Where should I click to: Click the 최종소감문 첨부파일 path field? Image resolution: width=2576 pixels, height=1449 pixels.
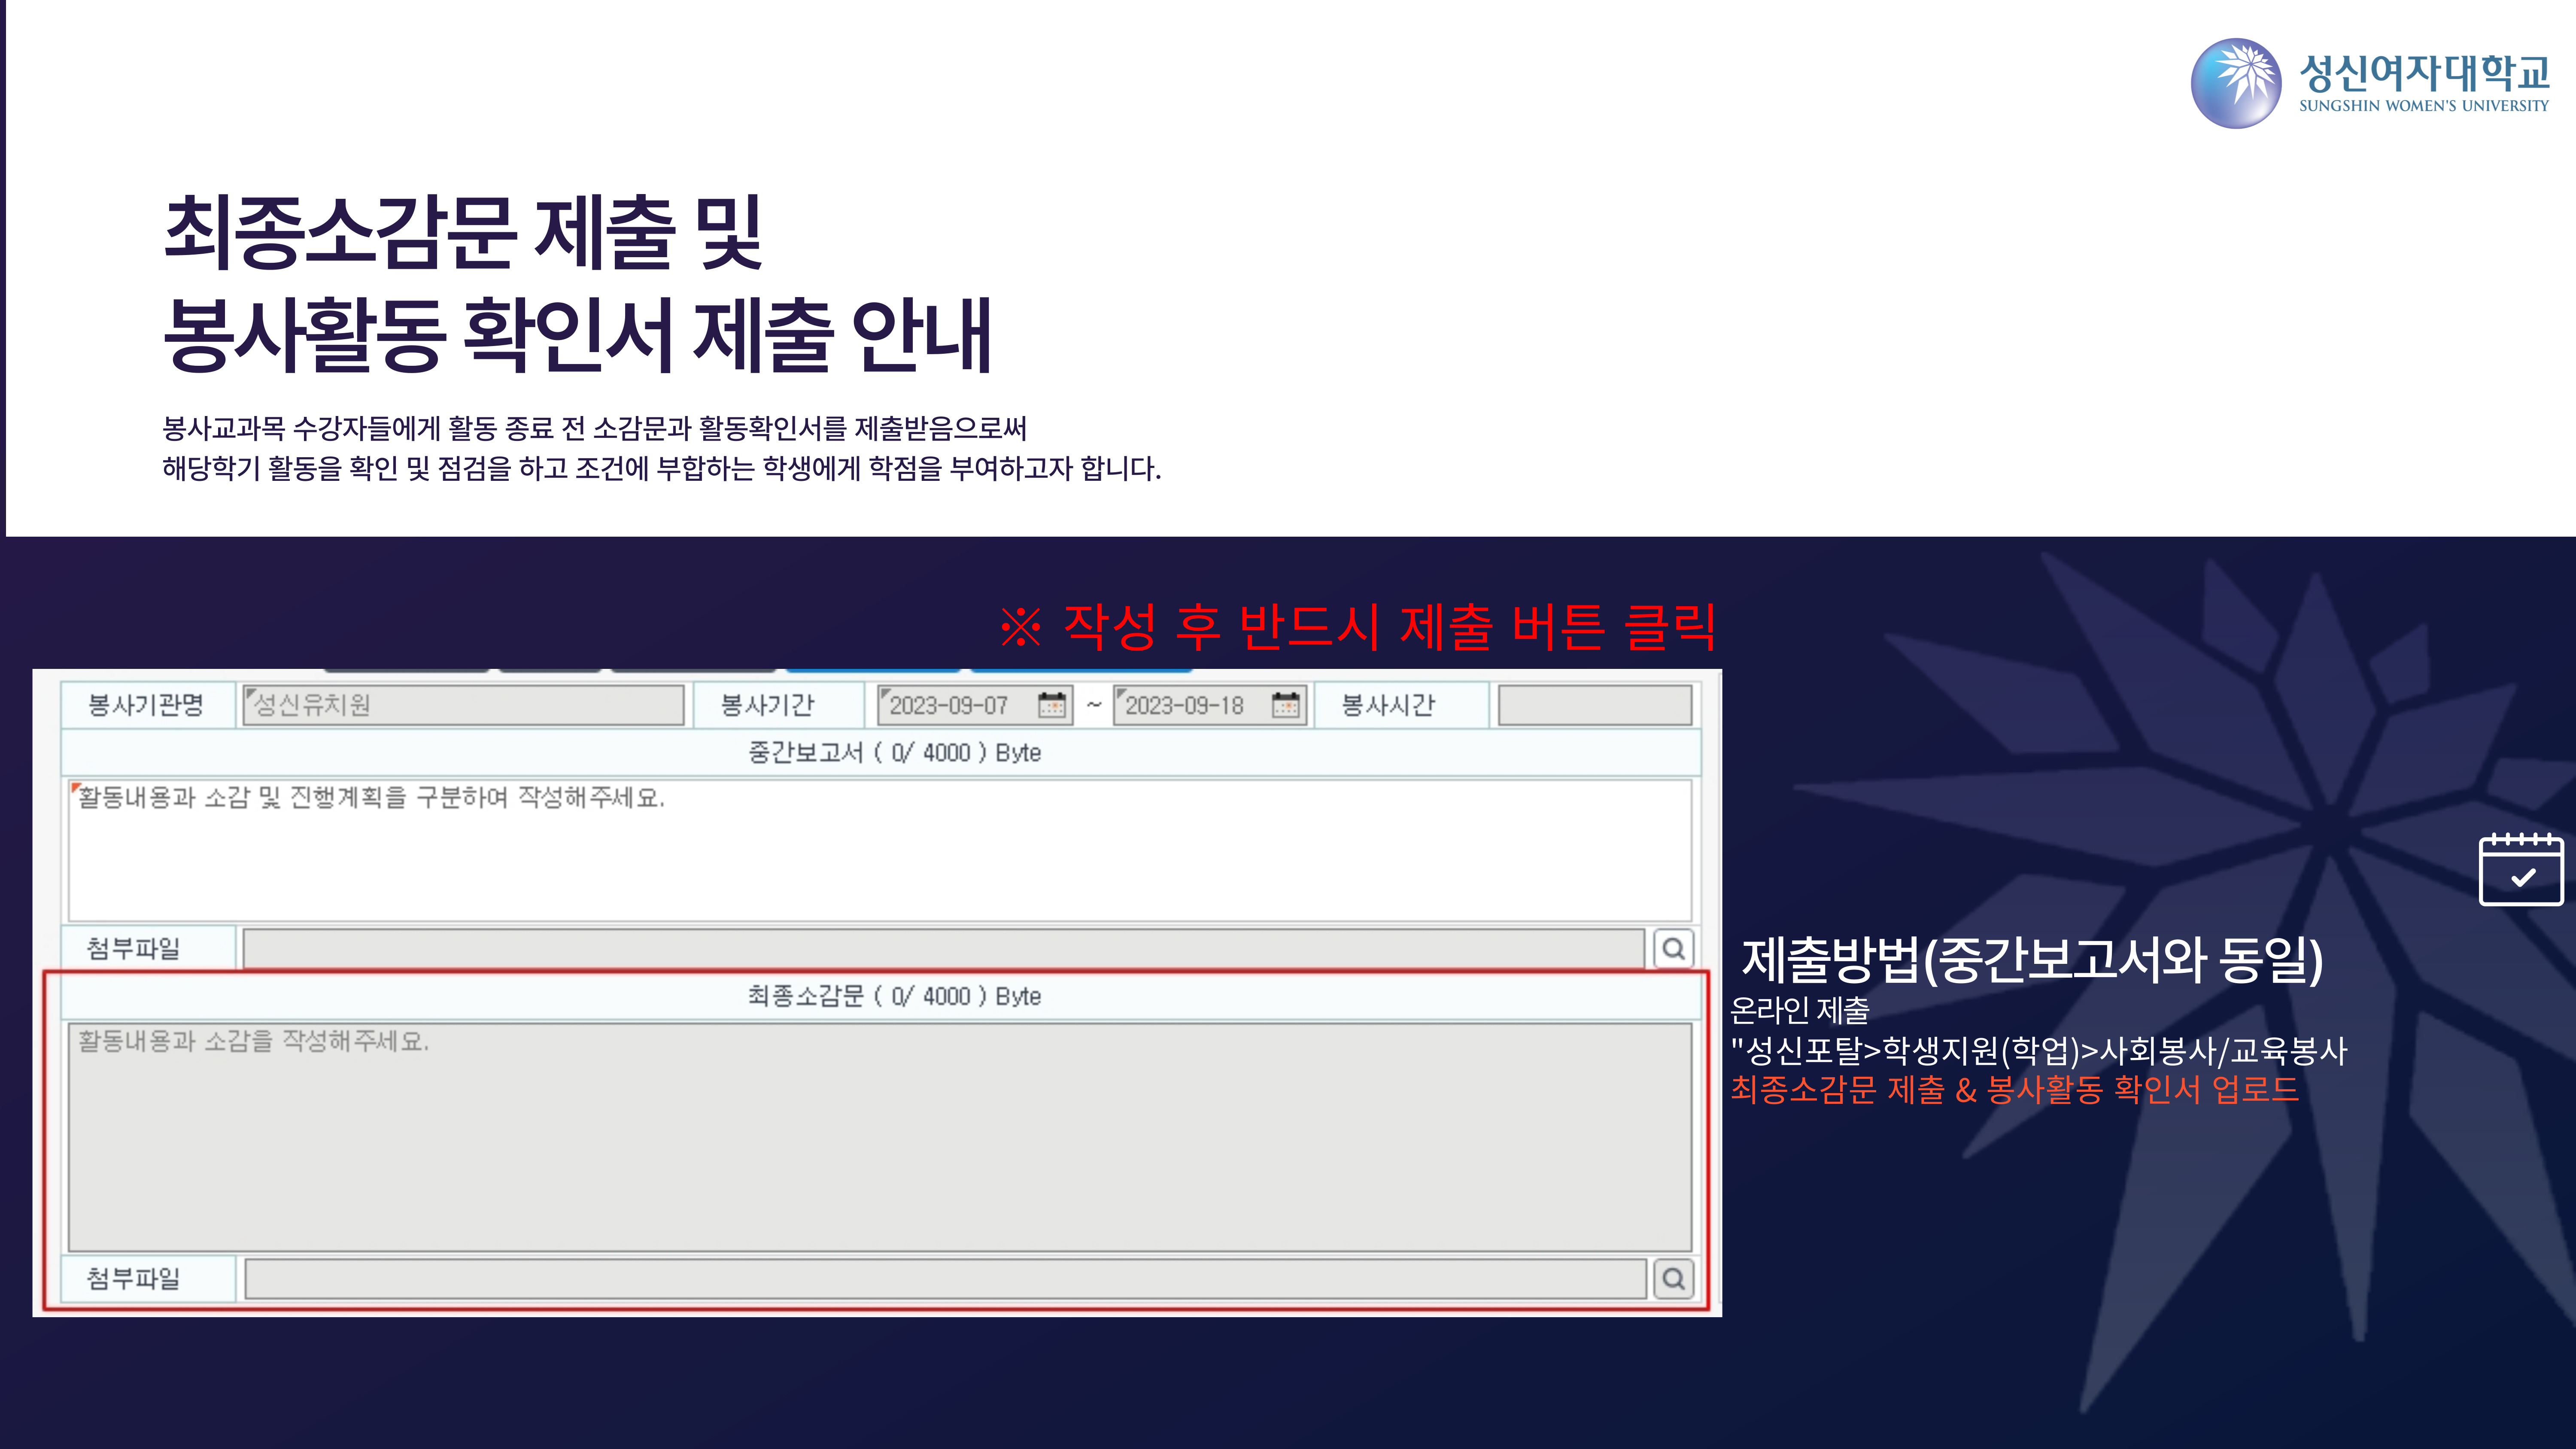pyautogui.click(x=945, y=1278)
